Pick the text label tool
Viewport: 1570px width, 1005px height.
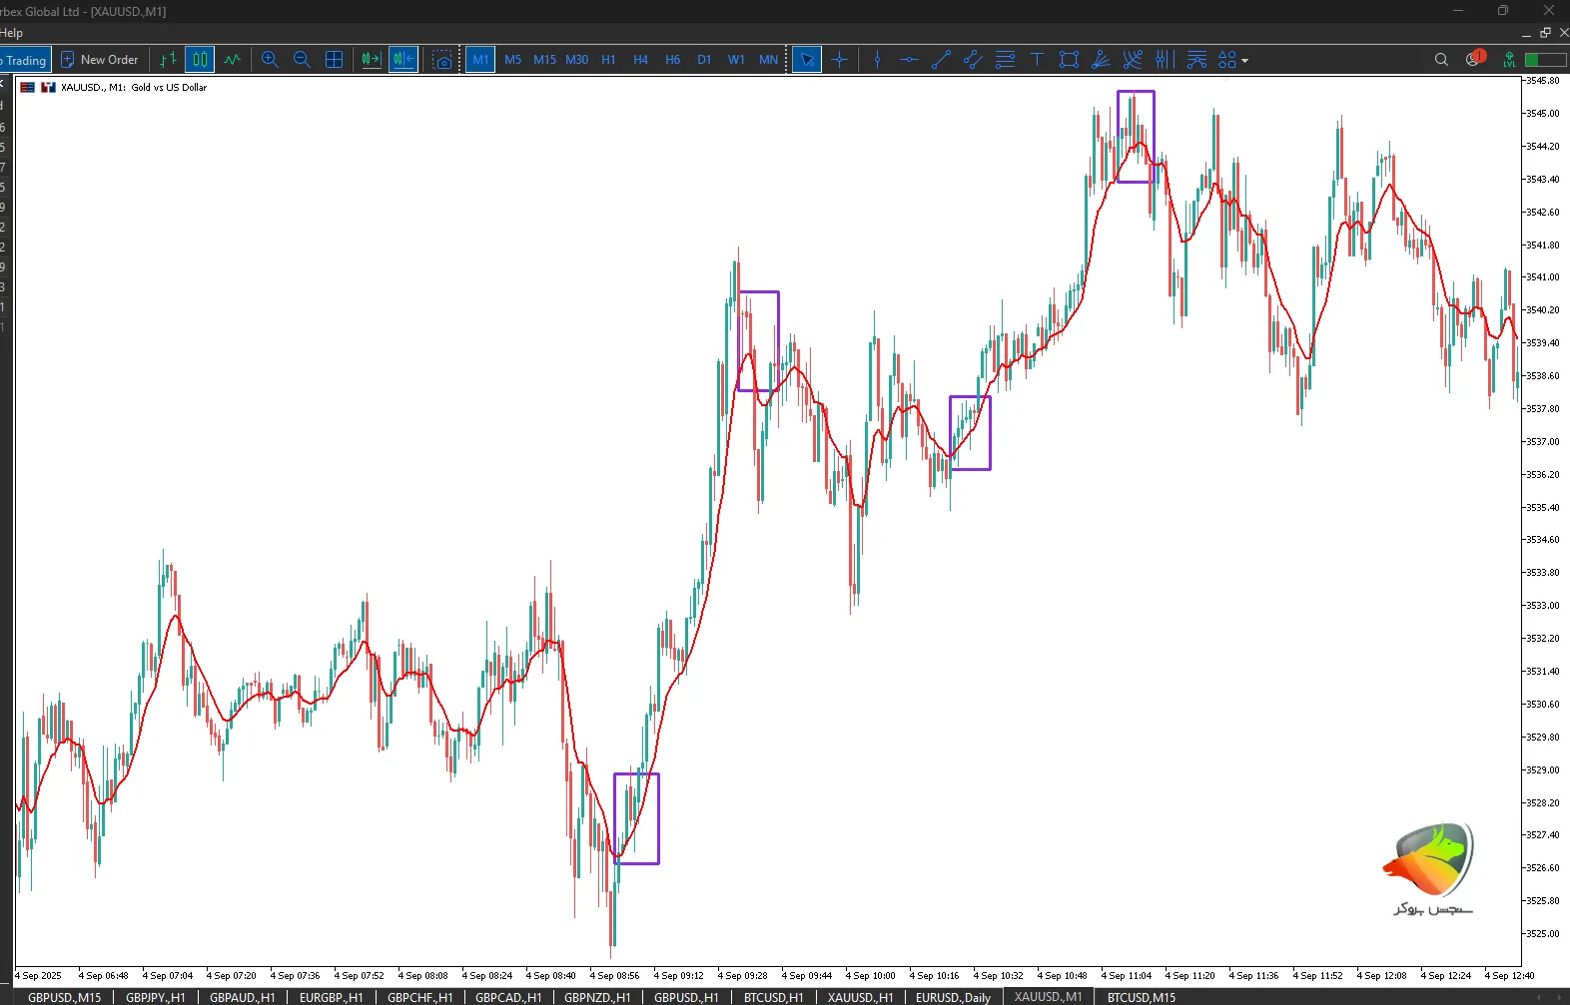[1037, 60]
